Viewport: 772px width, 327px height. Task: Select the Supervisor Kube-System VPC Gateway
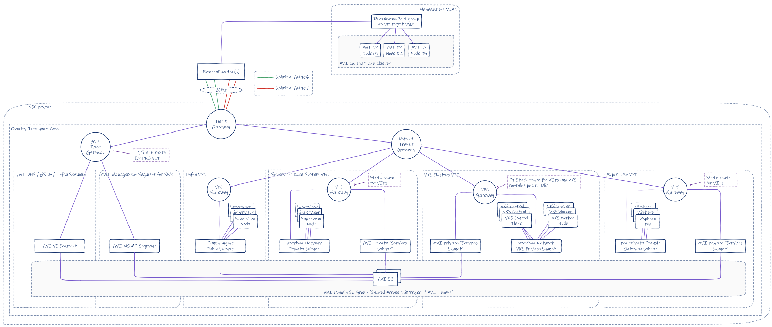(x=339, y=190)
